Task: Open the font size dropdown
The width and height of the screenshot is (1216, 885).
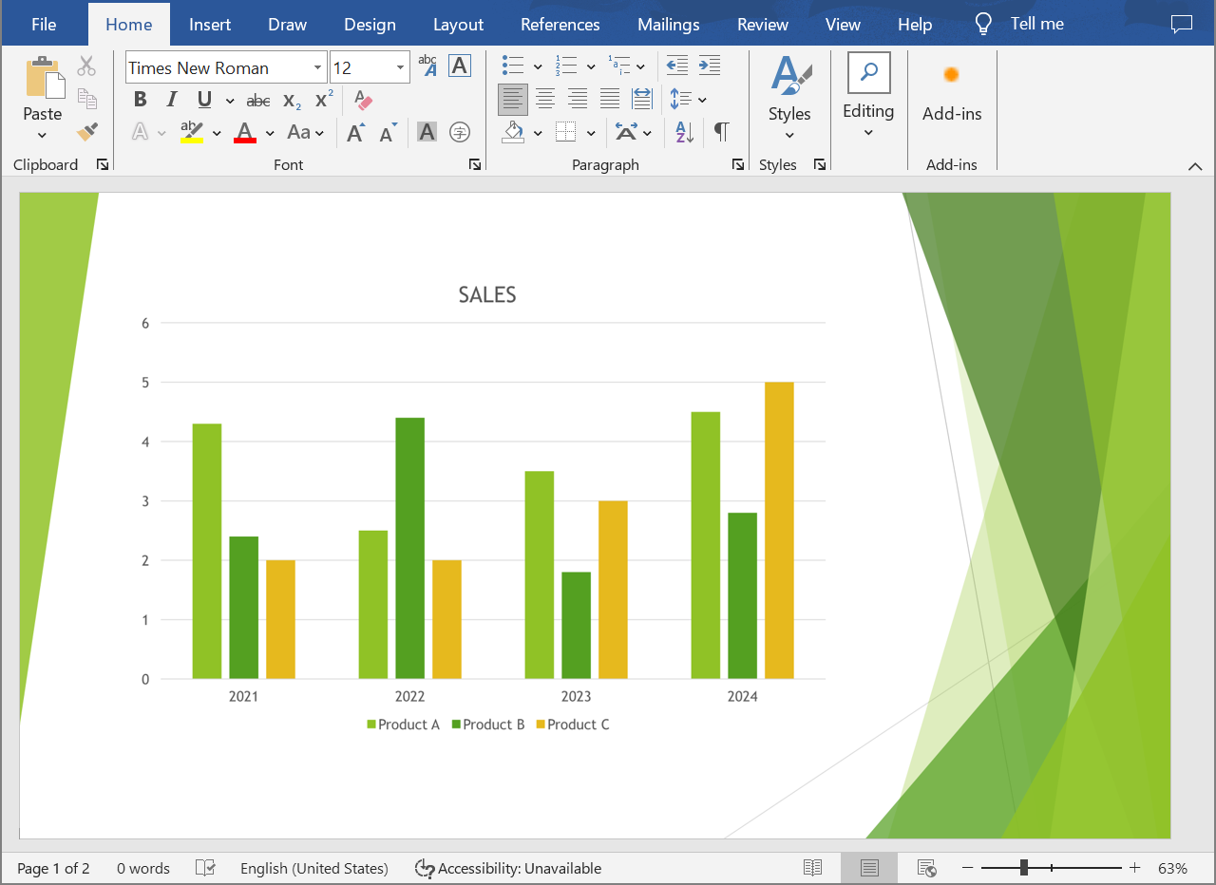Action: pyautogui.click(x=400, y=67)
